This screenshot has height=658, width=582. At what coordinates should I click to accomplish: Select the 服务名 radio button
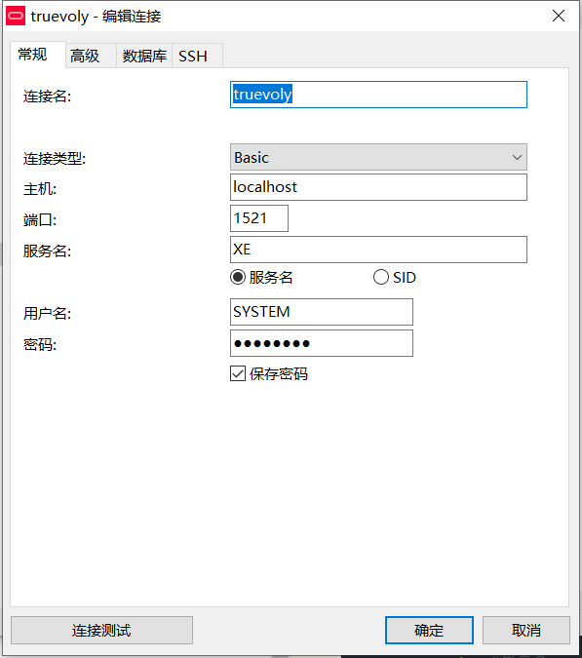click(238, 277)
